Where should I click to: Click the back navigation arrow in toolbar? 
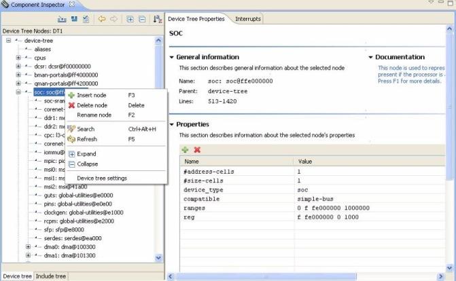coord(102,19)
